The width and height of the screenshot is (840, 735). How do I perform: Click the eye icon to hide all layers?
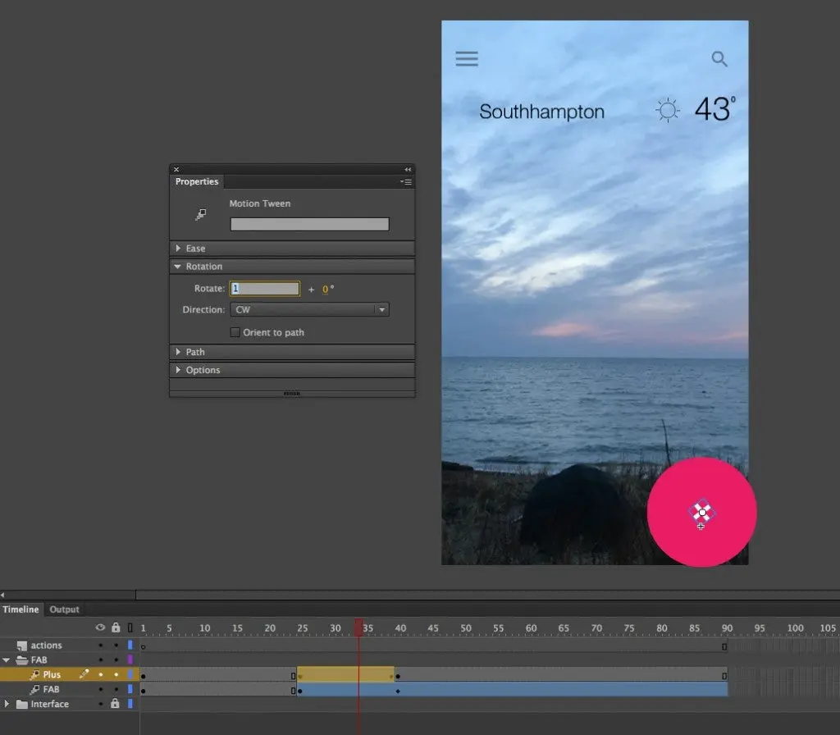click(100, 627)
